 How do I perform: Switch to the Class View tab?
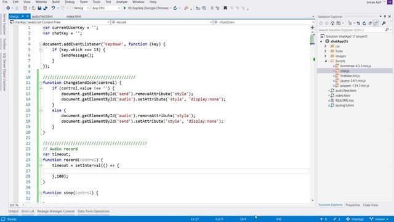tap(371, 205)
